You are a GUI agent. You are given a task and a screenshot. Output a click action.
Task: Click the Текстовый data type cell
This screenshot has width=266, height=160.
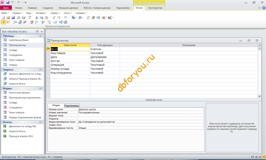click(105, 65)
